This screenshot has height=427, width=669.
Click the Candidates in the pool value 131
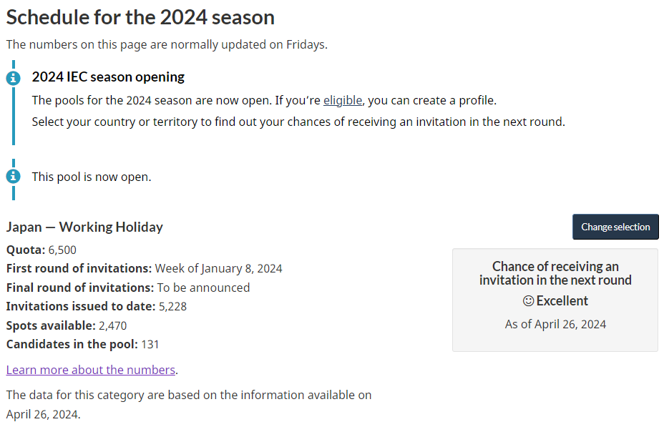pos(150,344)
